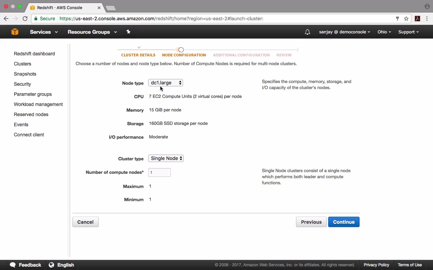Click the pin shortcut star icon
Screen dimensions: 433x270
(128, 32)
